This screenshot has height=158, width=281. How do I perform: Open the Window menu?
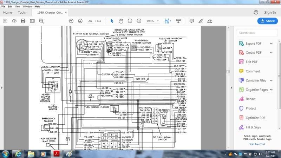[27, 6]
